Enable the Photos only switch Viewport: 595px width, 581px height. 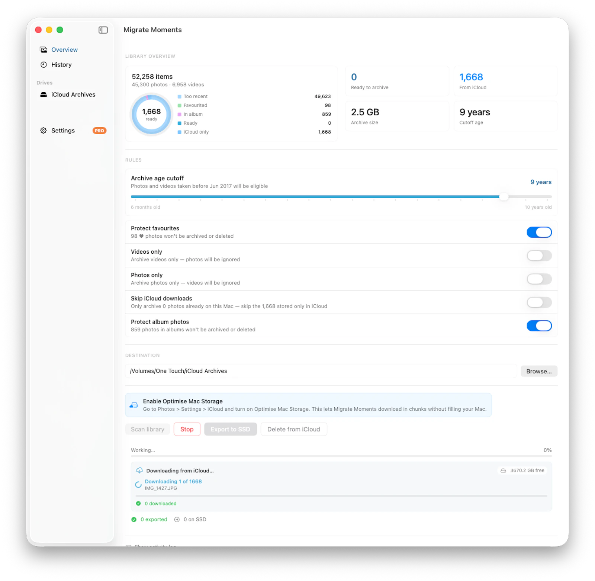pos(539,279)
